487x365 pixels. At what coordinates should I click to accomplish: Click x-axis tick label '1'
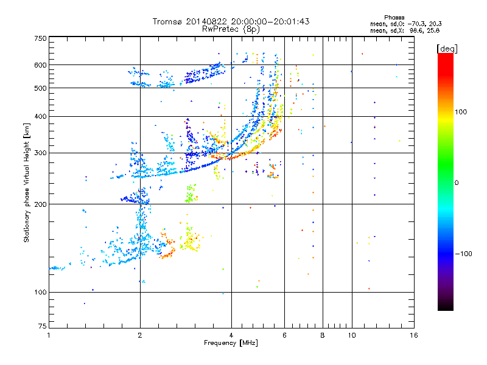(x=49, y=335)
